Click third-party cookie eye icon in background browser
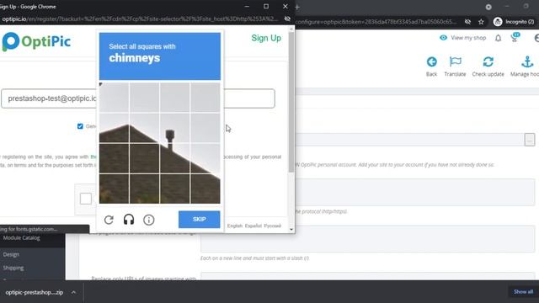Screen dimensions: 539x303 coord(467,22)
